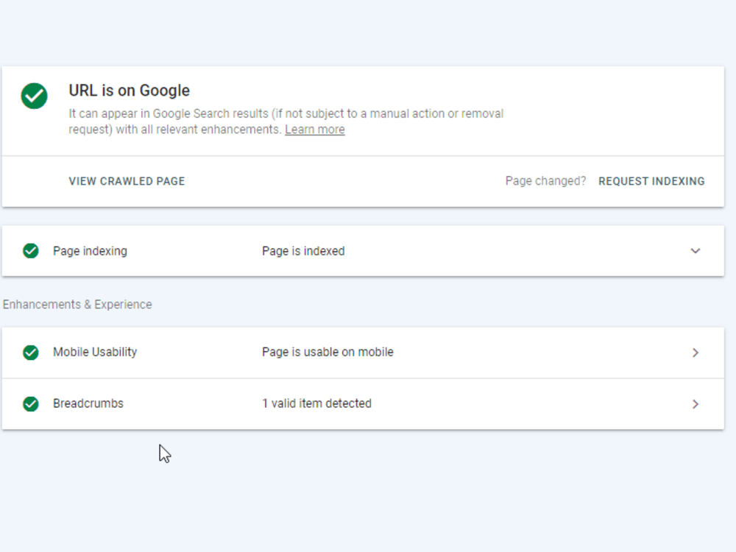Viewport: 736px width, 552px height.
Task: Click the 'Page indexing' label
Action: click(x=90, y=251)
